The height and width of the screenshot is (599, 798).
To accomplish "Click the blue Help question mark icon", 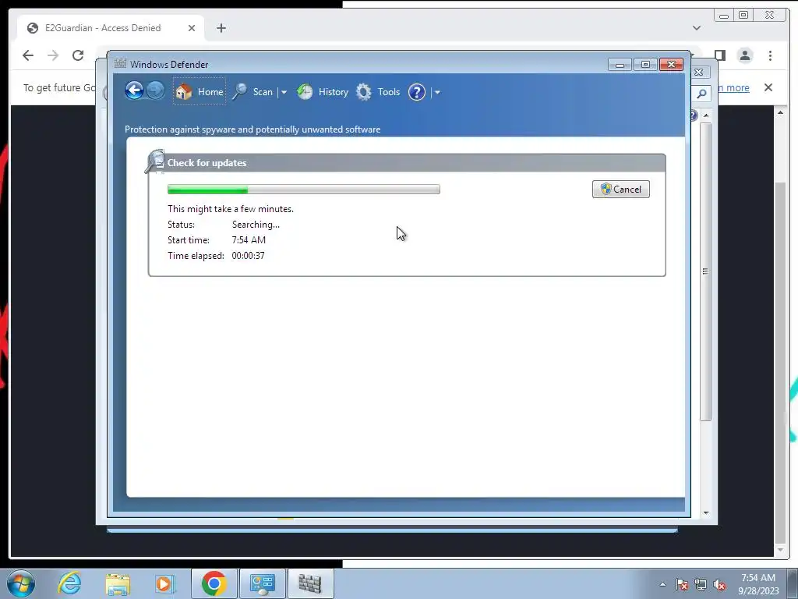I will [x=416, y=92].
